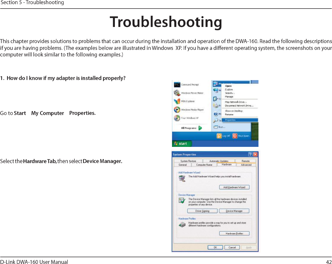Viewport: 332px width, 264px height.
Task: Click the green start button
Action: (x=182, y=144)
